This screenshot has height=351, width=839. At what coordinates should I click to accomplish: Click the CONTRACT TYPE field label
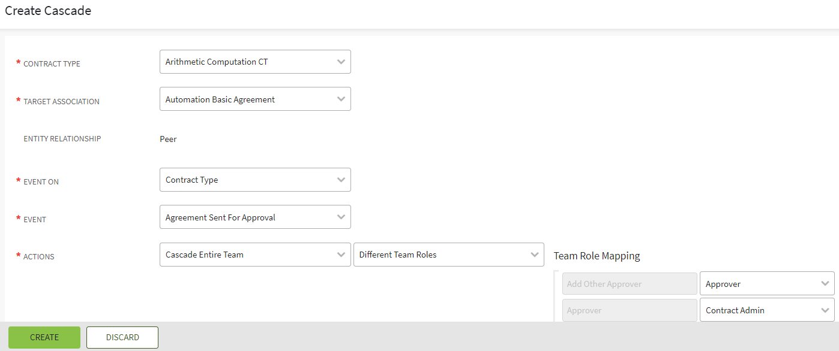[52, 64]
